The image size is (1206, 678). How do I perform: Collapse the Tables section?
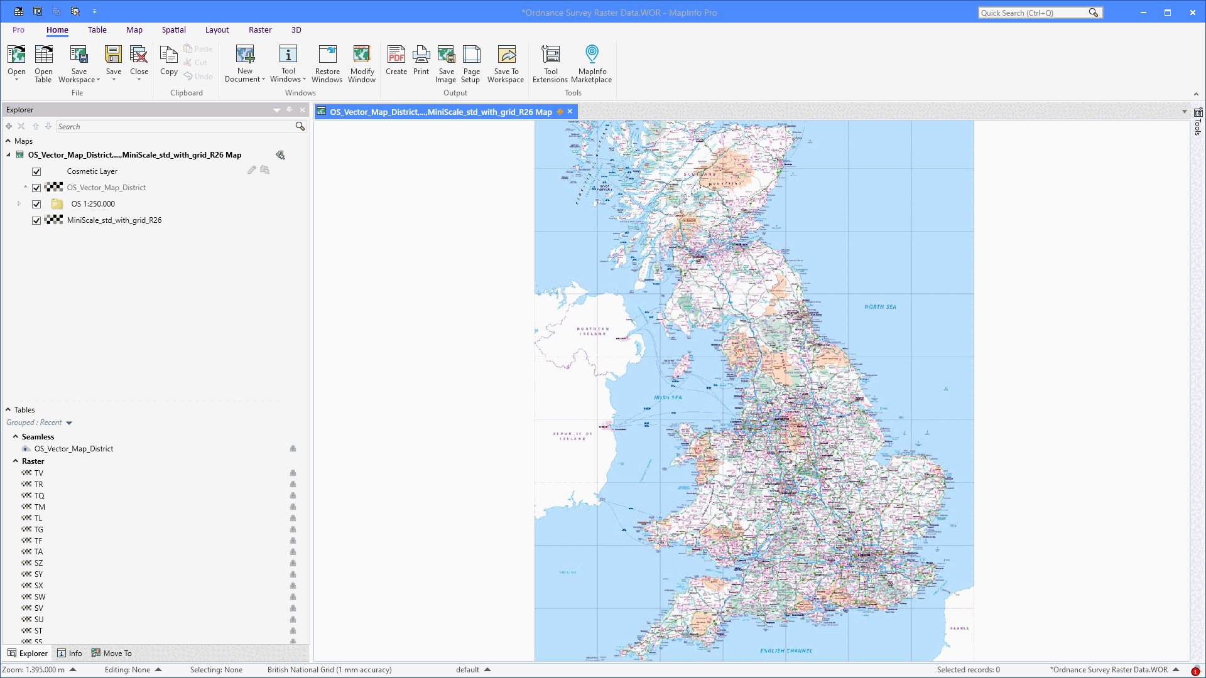8,409
